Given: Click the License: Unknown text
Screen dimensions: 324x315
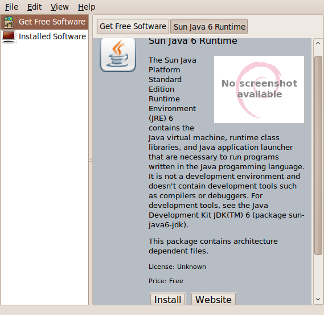Looking at the screenshot, I should pyautogui.click(x=177, y=267).
